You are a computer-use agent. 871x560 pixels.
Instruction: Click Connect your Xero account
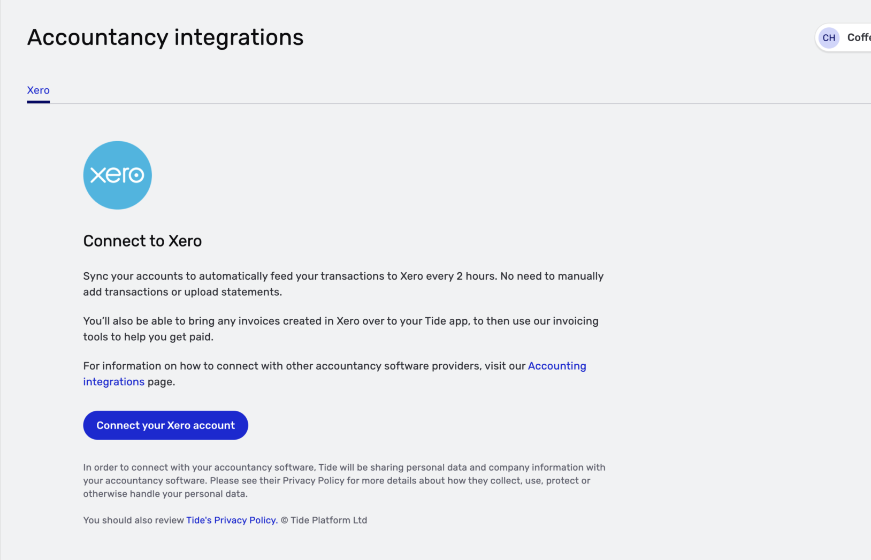(165, 425)
